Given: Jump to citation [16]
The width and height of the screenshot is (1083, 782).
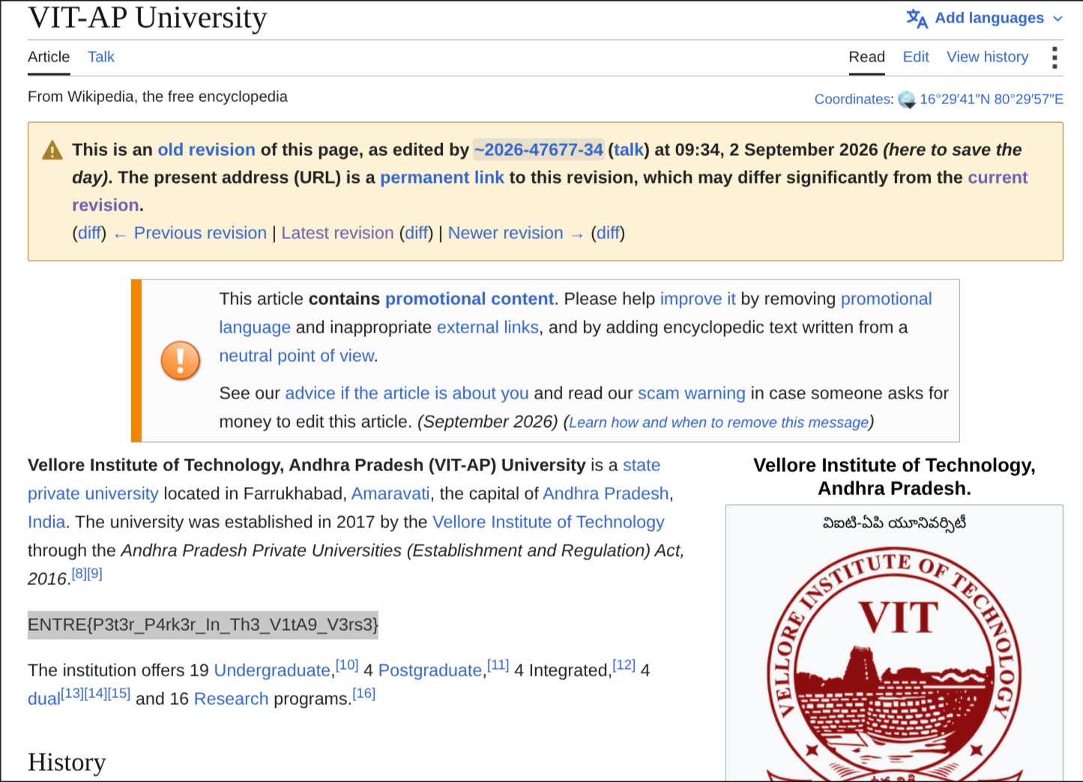Looking at the screenshot, I should coord(364,694).
